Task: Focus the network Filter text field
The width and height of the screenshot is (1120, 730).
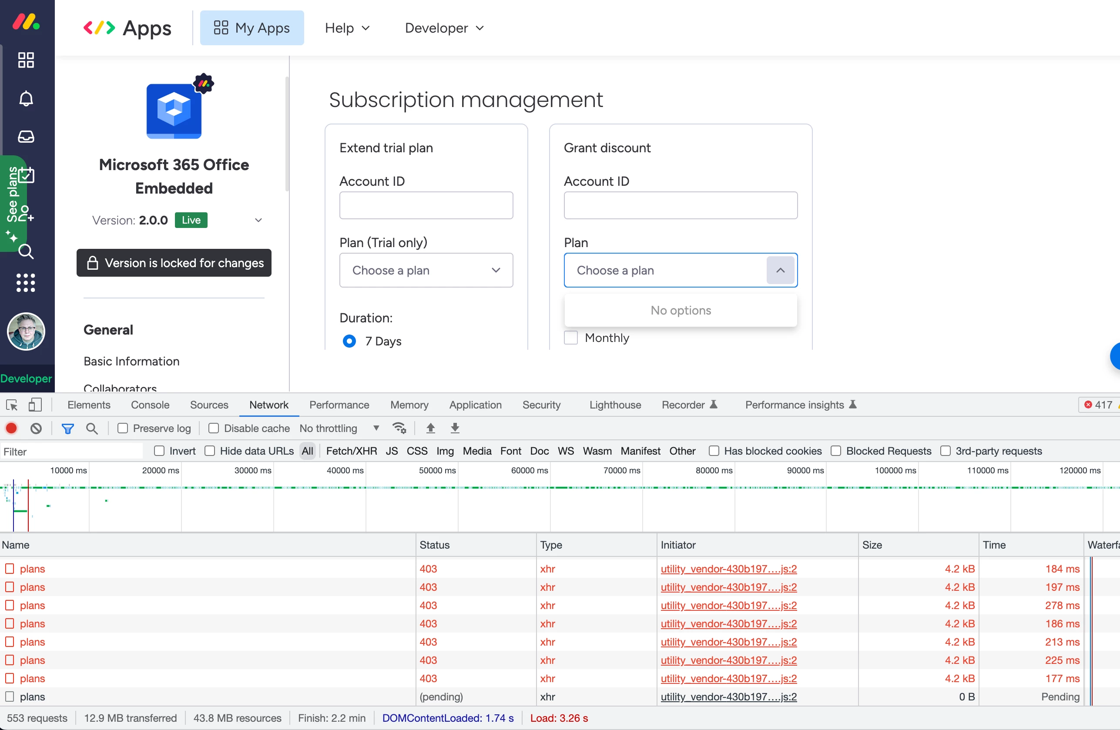Action: tap(72, 451)
